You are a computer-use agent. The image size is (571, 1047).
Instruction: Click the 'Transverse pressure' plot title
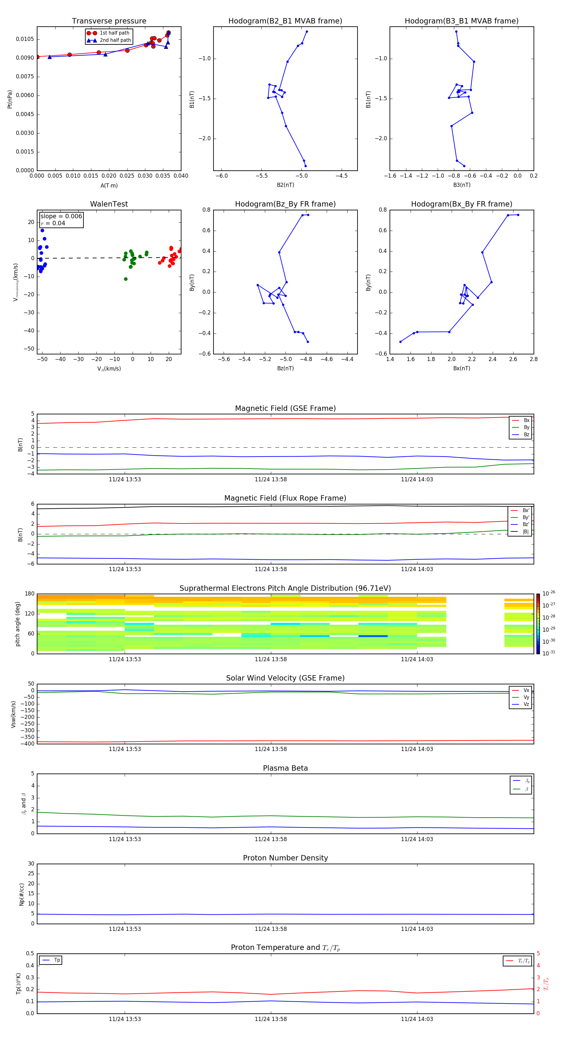coord(109,21)
